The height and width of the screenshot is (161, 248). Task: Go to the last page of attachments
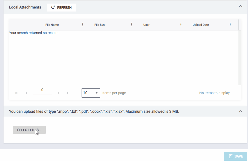click(68, 93)
